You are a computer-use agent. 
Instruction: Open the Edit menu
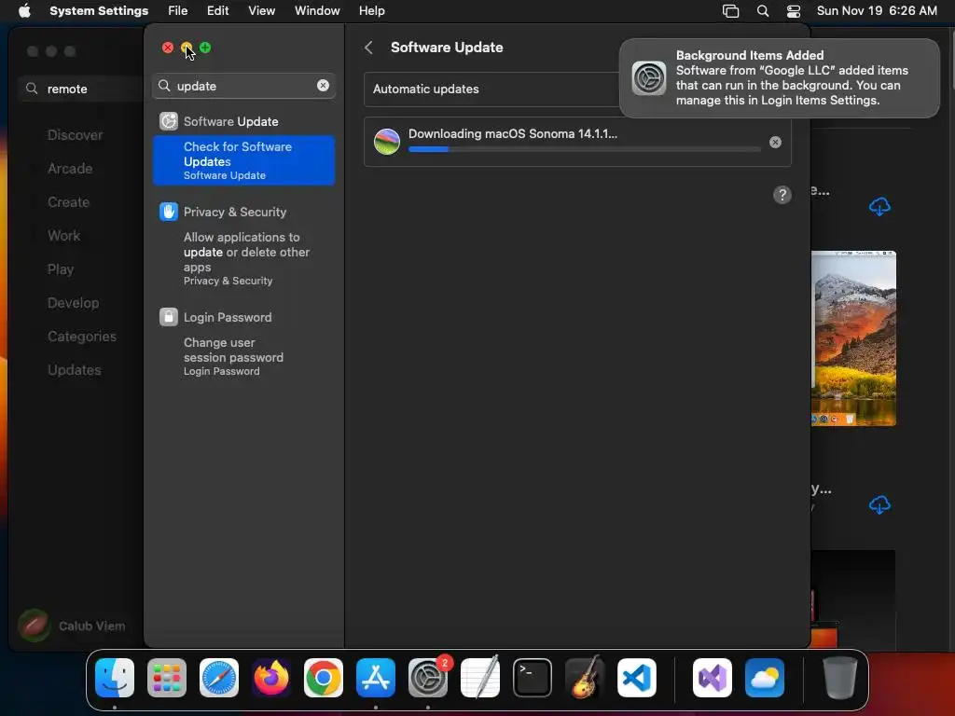coord(218,11)
